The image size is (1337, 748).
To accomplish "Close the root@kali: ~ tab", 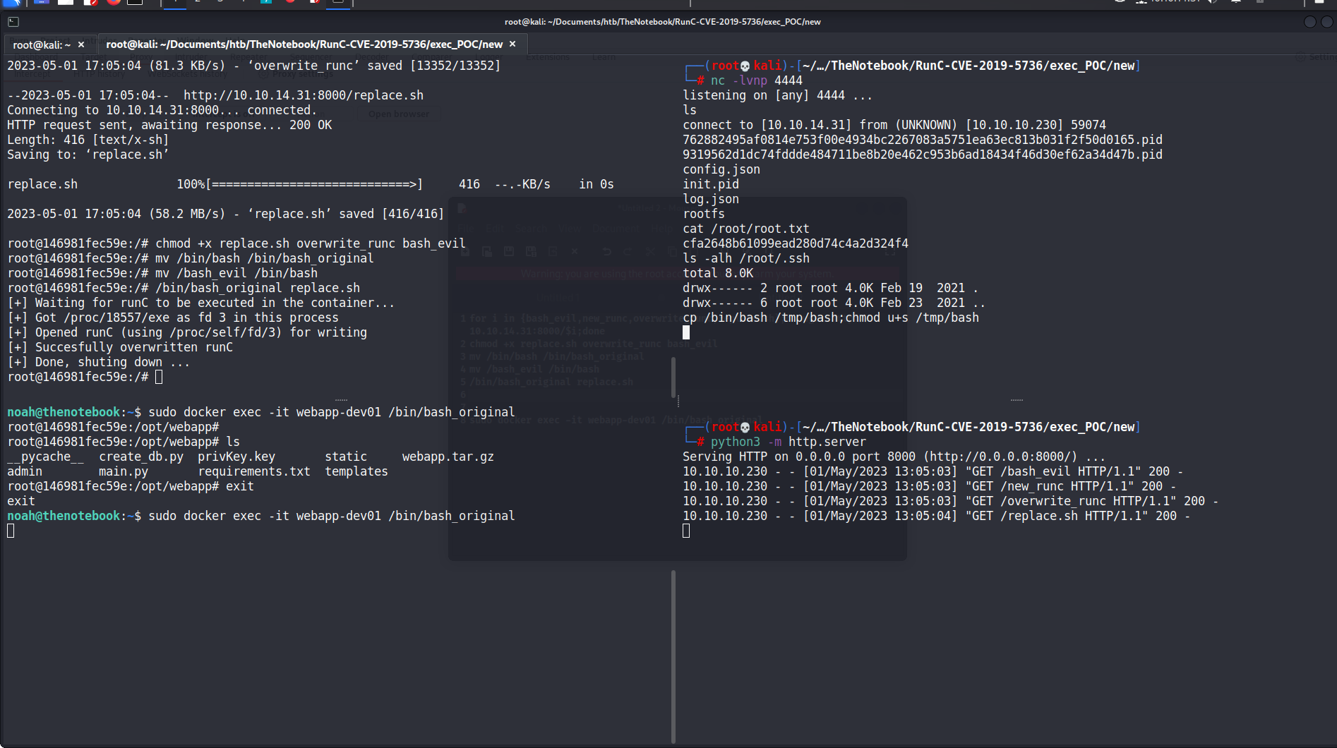I will tap(81, 44).
